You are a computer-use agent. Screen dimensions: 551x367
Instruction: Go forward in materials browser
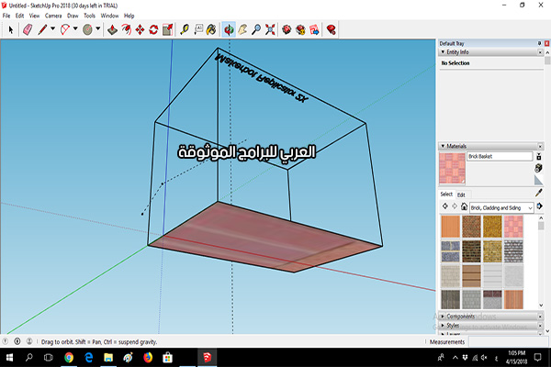455,206
